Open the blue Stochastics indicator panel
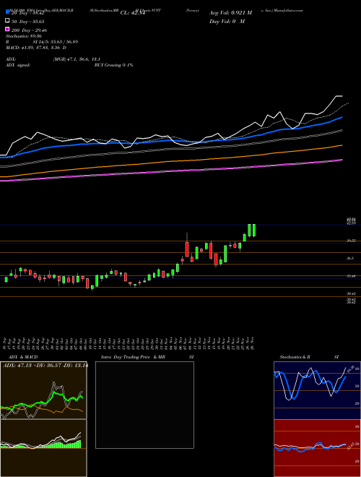The height and width of the screenshot is (477, 361). [317, 390]
